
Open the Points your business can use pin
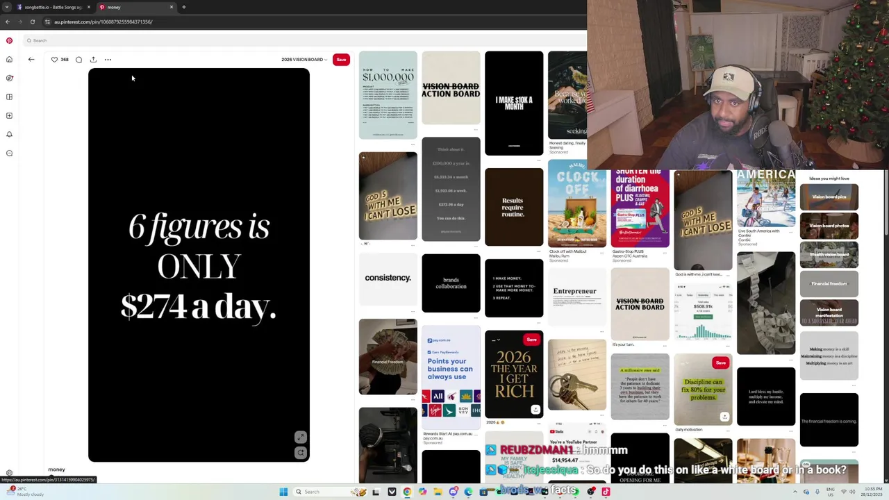[451, 377]
